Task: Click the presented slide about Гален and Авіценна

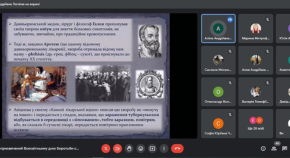Action: 86,76
